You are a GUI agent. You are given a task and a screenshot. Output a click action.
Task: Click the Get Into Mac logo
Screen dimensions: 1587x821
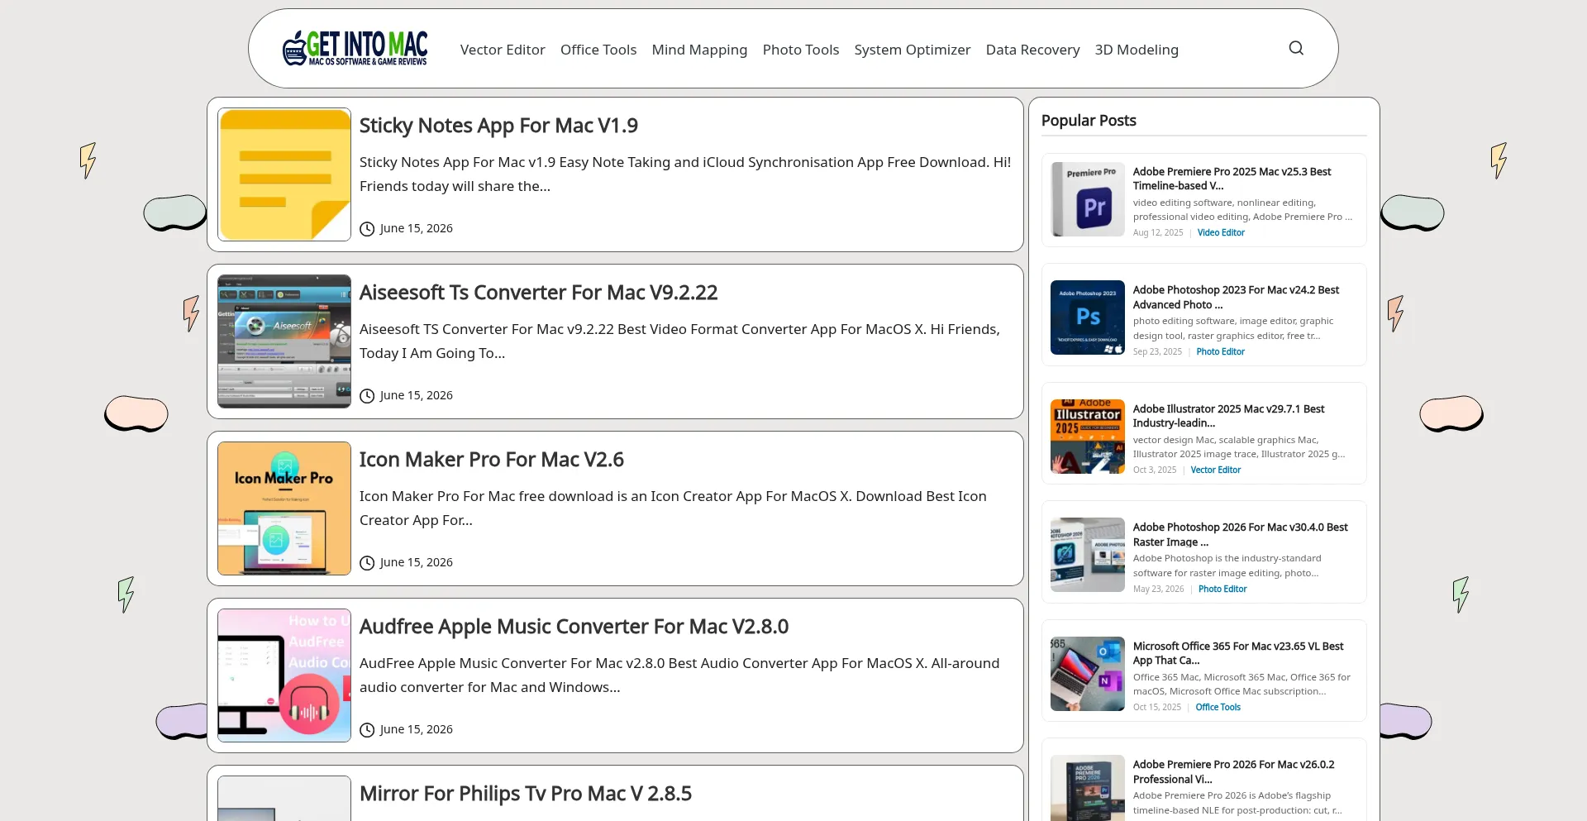click(355, 49)
